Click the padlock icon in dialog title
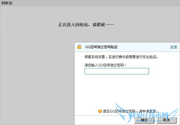 coord(79,47)
